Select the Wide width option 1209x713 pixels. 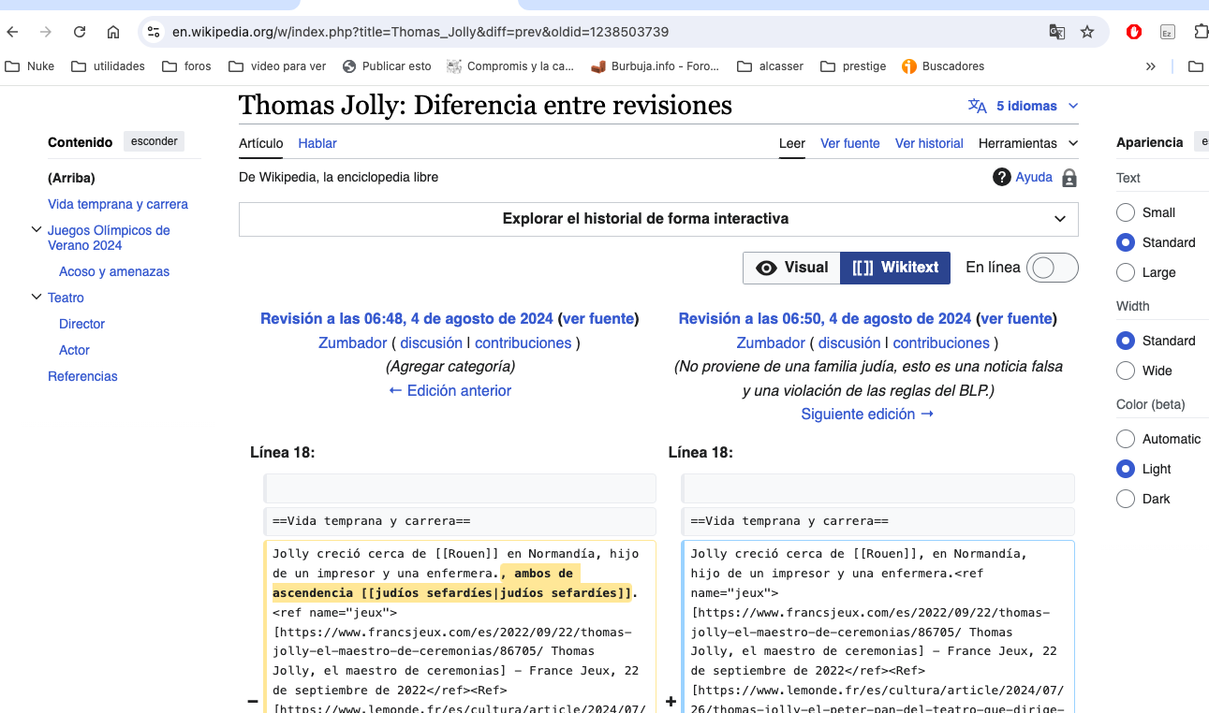(x=1126, y=371)
